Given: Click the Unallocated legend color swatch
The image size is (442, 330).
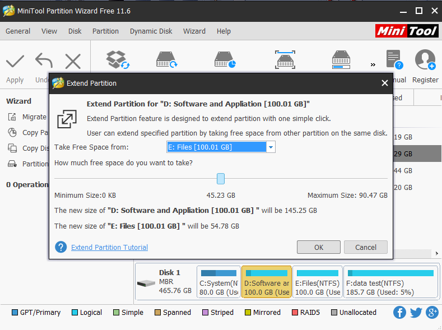Looking at the screenshot, I should 334,312.
